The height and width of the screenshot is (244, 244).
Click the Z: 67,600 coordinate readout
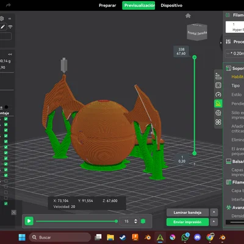[110, 201]
